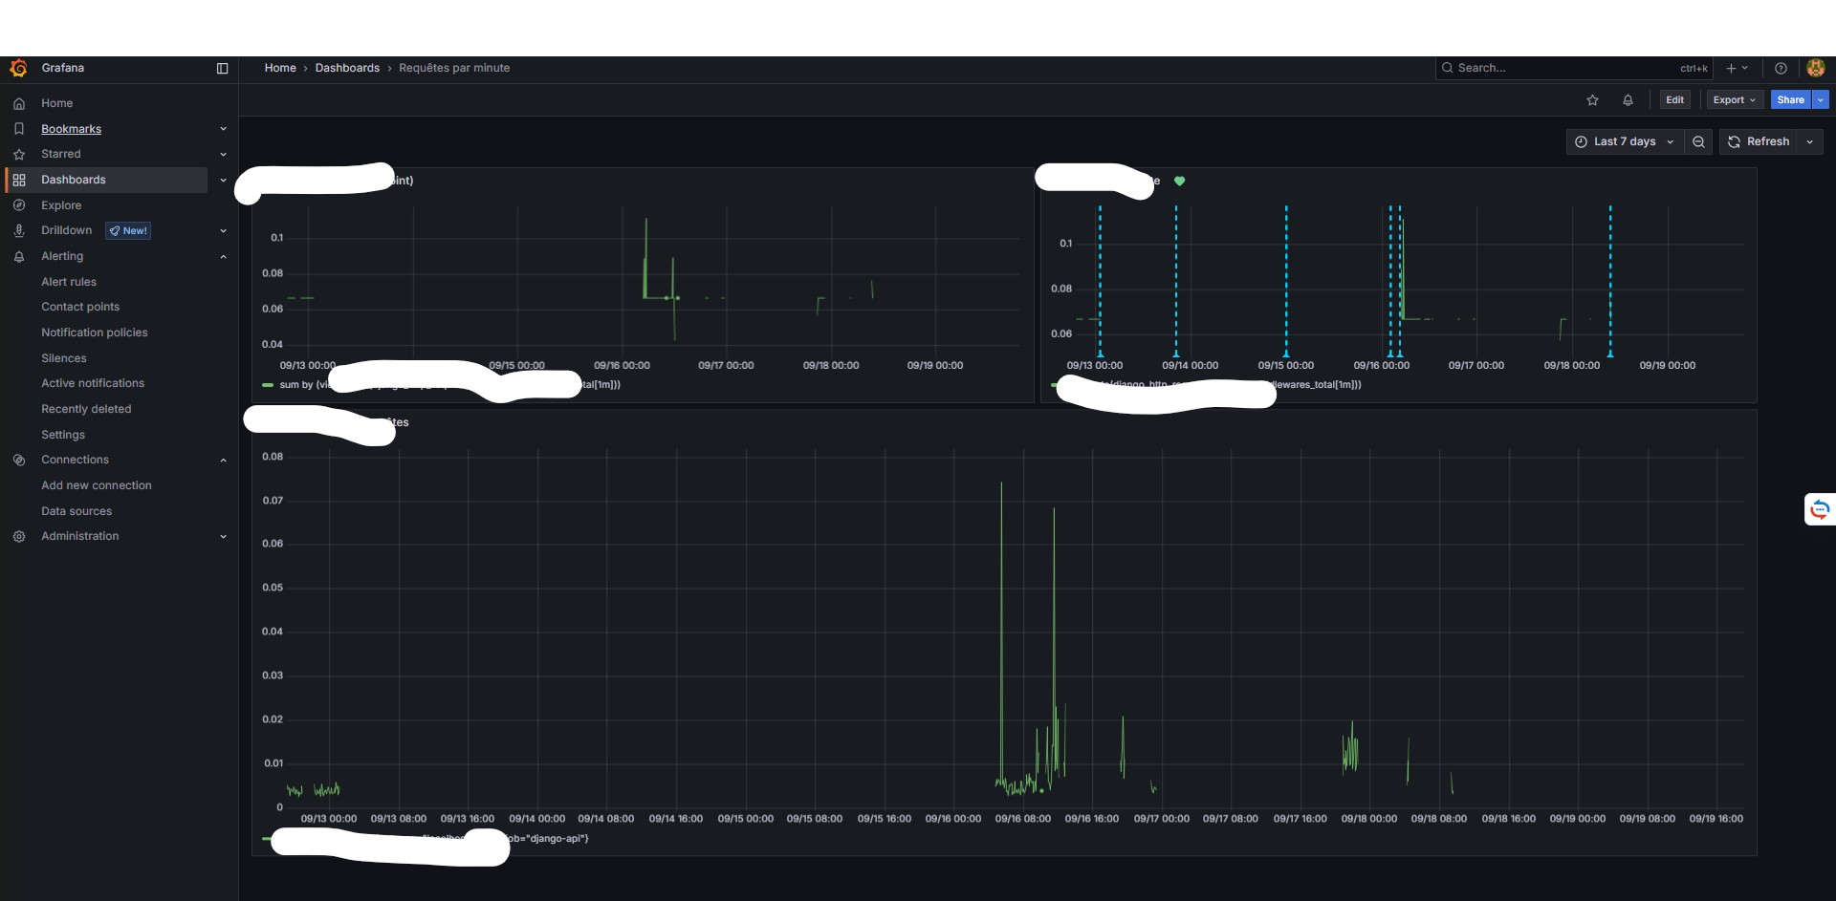Toggle green sum by series in legend

pyautogui.click(x=268, y=385)
